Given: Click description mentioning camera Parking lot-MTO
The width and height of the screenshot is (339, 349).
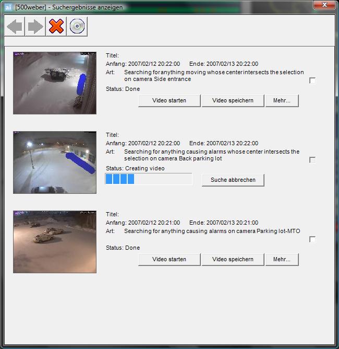Looking at the screenshot, I should point(212,231).
